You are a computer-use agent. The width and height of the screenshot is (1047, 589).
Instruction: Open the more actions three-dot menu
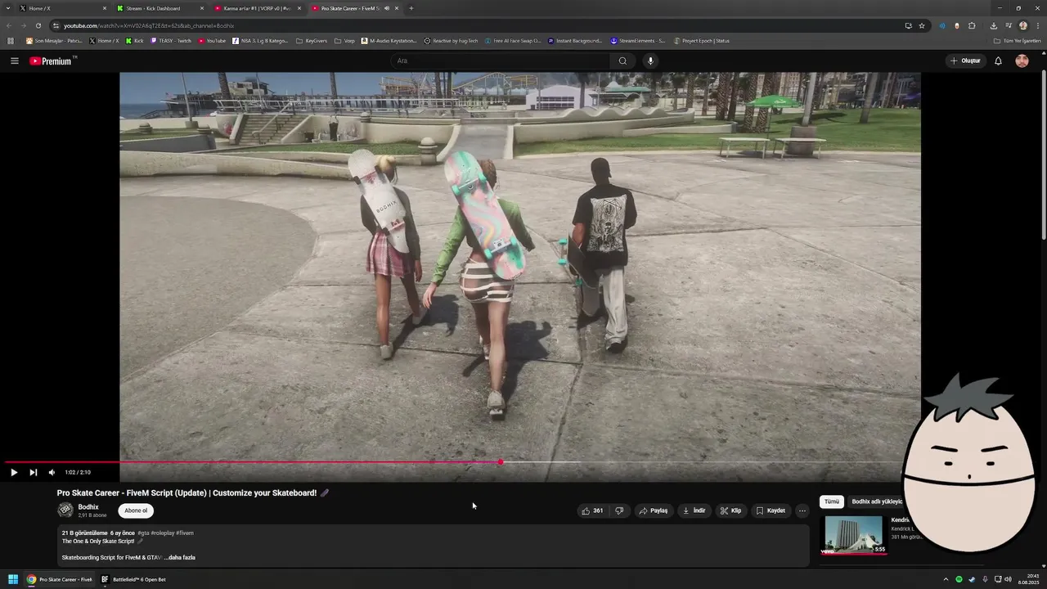(802, 510)
